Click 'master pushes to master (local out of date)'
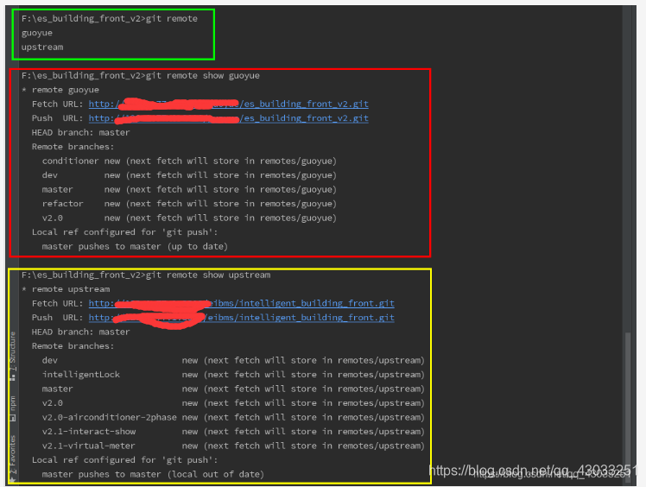Screen dimensions: 646x487 153,474
